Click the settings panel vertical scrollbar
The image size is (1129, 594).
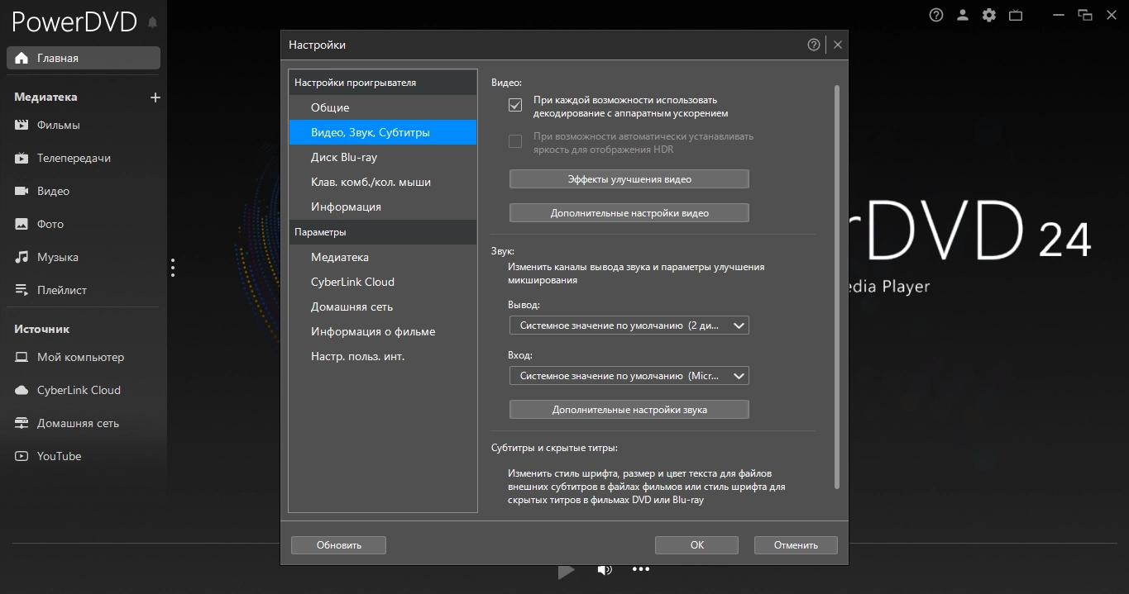point(836,286)
